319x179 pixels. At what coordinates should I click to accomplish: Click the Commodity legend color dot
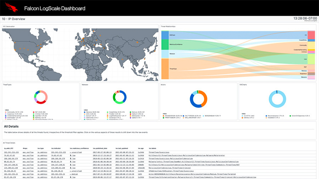coord(6,112)
